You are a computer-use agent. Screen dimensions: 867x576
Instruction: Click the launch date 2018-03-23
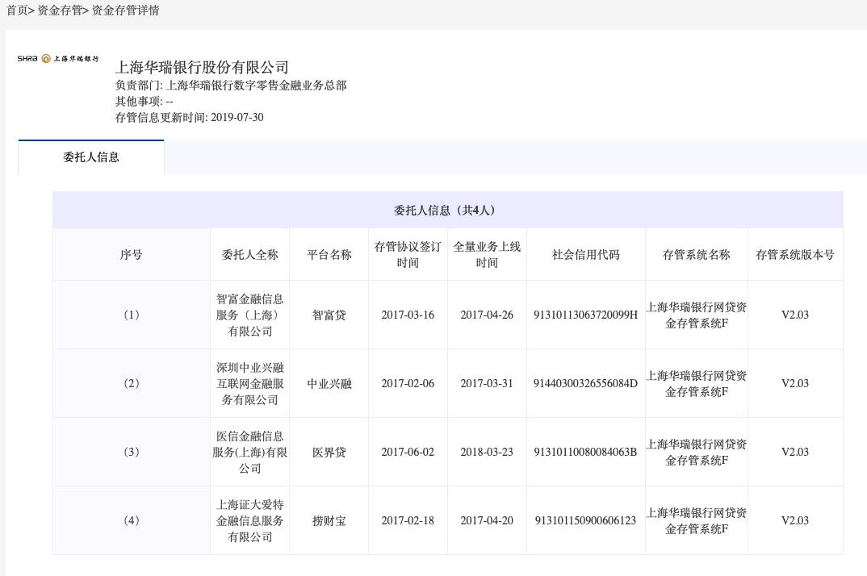coord(487,452)
